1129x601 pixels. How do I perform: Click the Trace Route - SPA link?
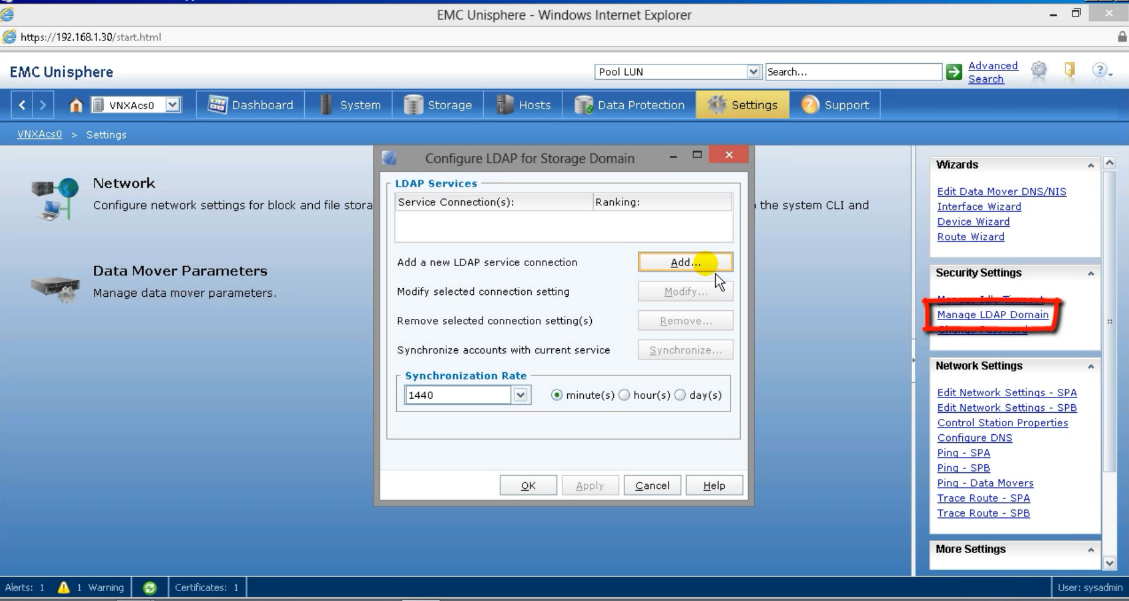pos(983,498)
